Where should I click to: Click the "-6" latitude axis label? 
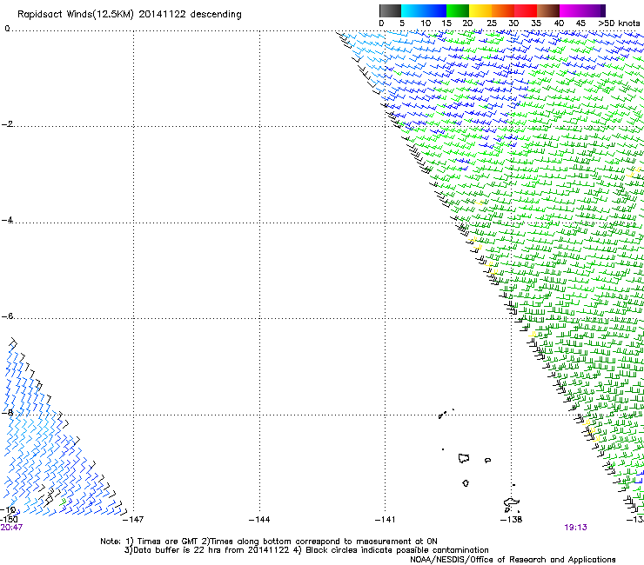coord(7,316)
